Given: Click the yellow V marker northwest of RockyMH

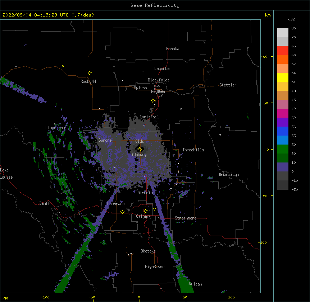Looking at the screenshot, I should click(63, 66).
